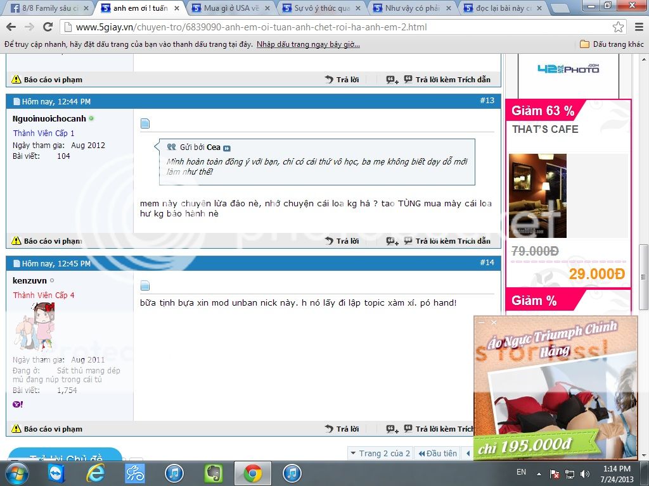Expand the 'Trang 2 của 2' page dropdown
The height and width of the screenshot is (486, 649).
(380, 453)
